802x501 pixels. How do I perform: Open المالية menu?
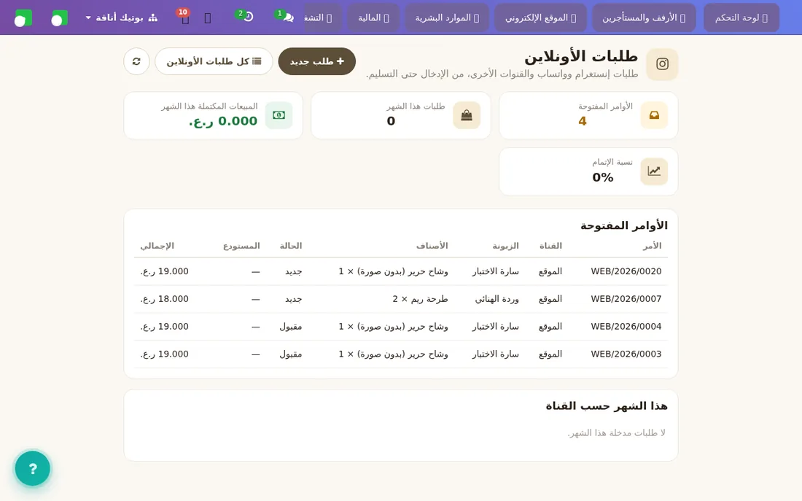[373, 18]
